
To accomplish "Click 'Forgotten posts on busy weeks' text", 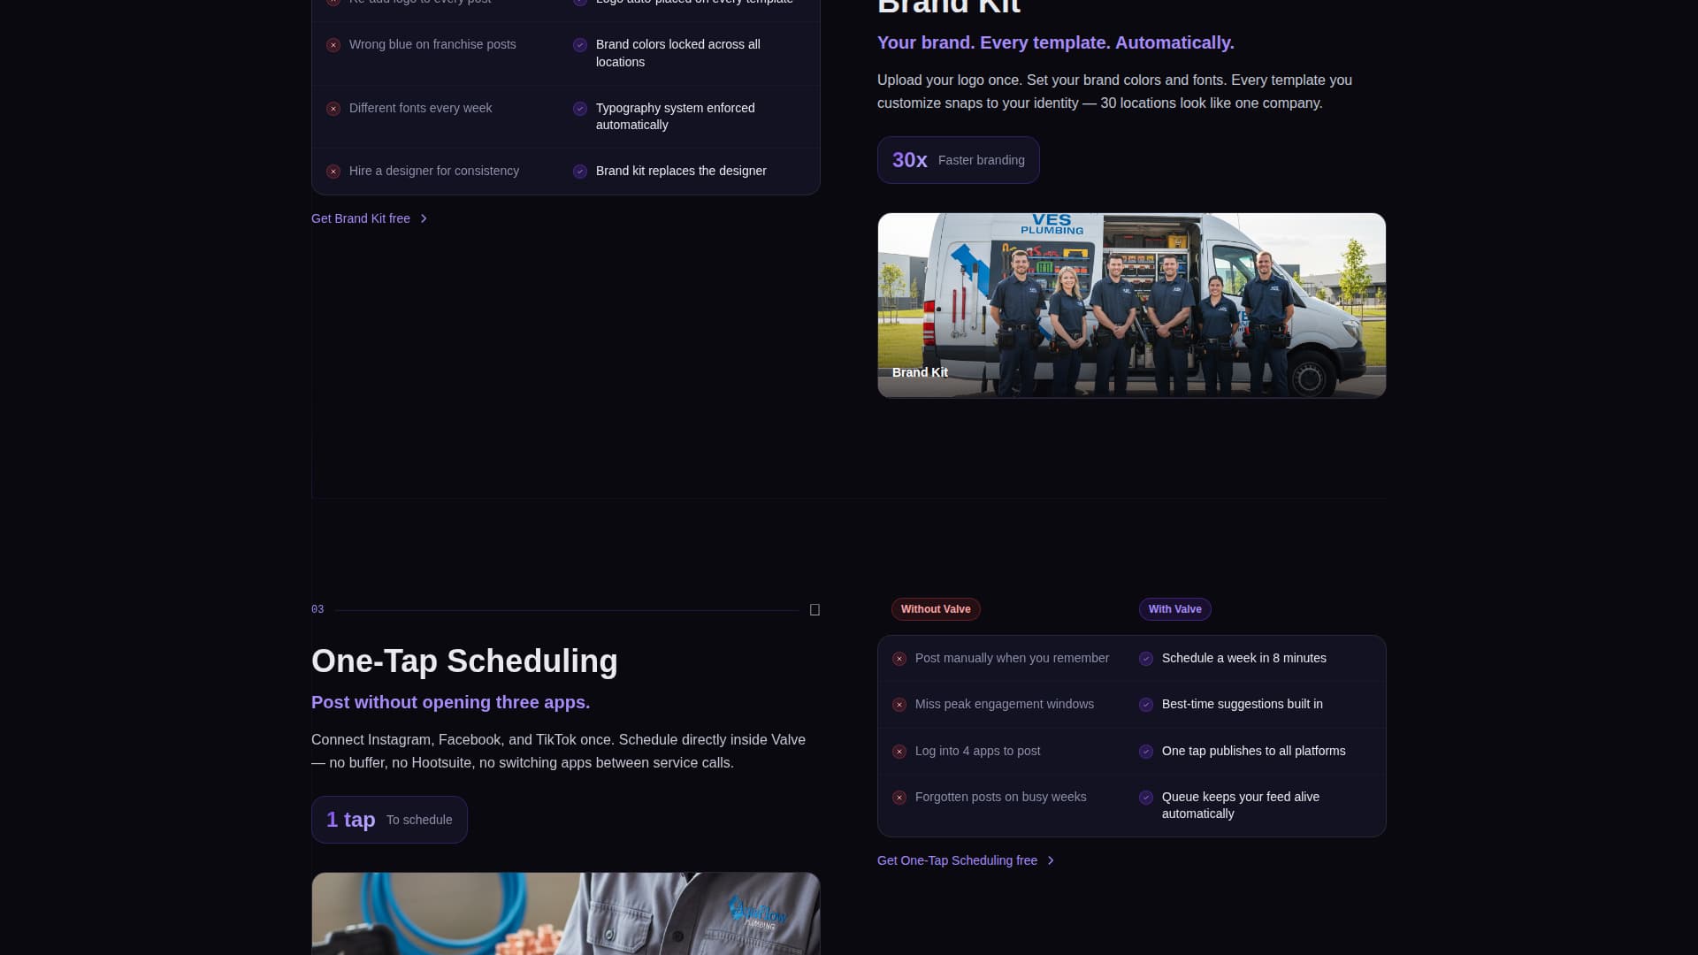I will coord(1000,797).
